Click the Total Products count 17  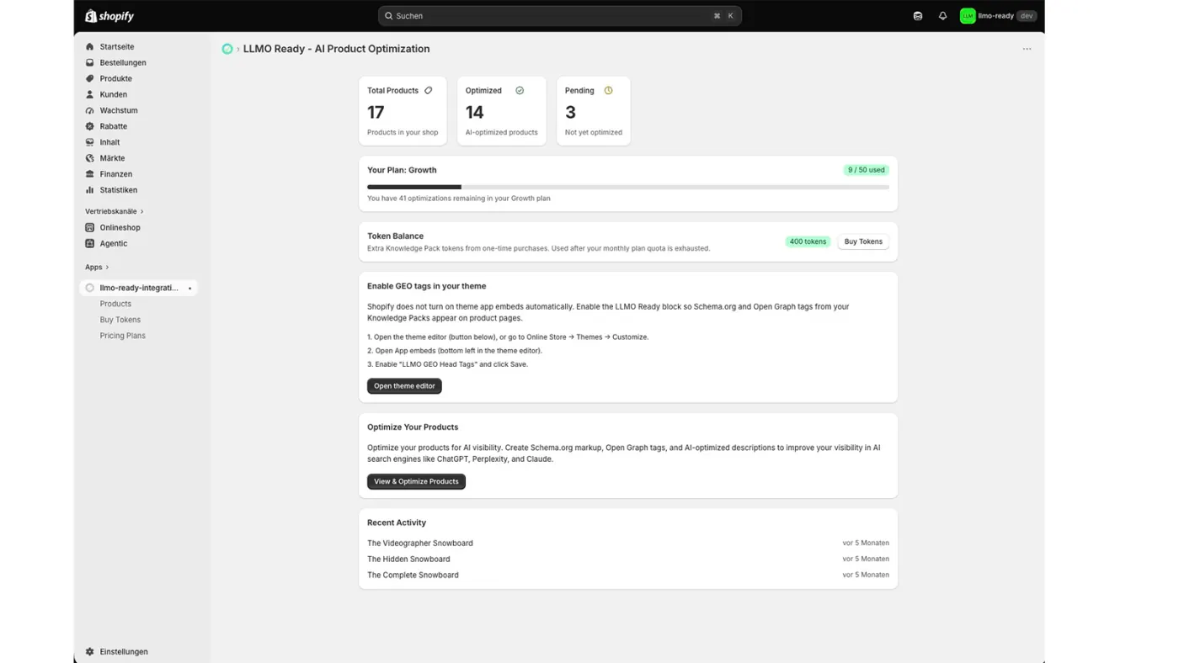(x=376, y=113)
